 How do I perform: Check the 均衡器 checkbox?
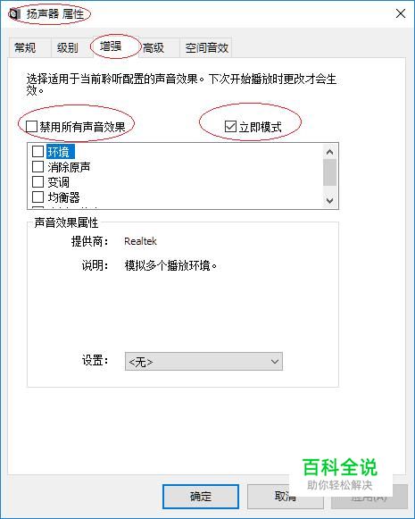pyautogui.click(x=37, y=197)
